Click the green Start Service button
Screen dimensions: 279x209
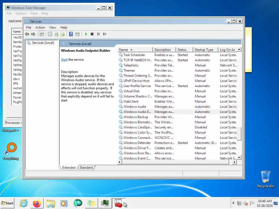point(86,34)
